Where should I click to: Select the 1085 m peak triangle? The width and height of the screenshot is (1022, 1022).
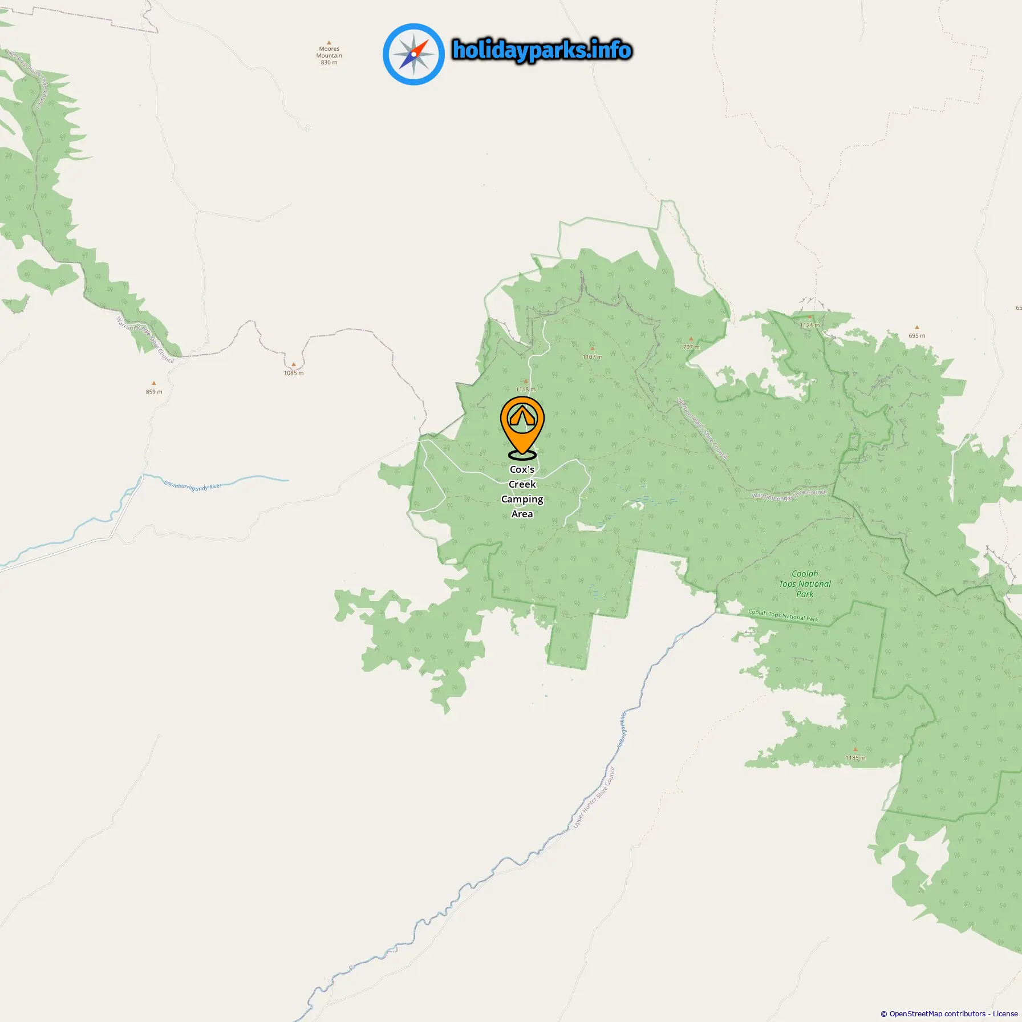[294, 364]
